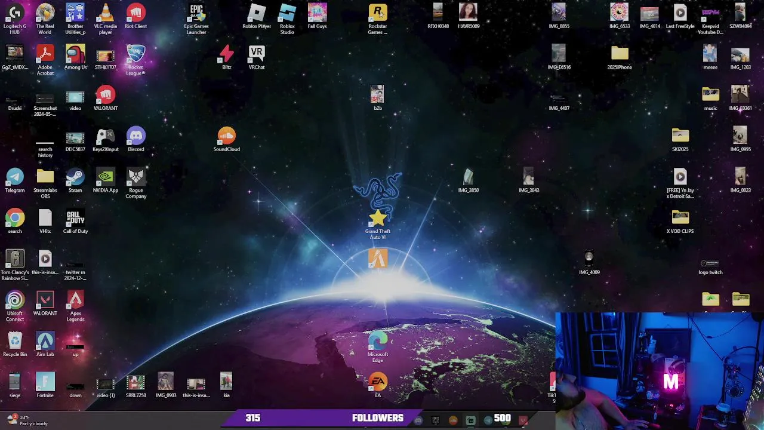The image size is (764, 430).
Task: Select the IMG_3843 image file
Action: [529, 181]
